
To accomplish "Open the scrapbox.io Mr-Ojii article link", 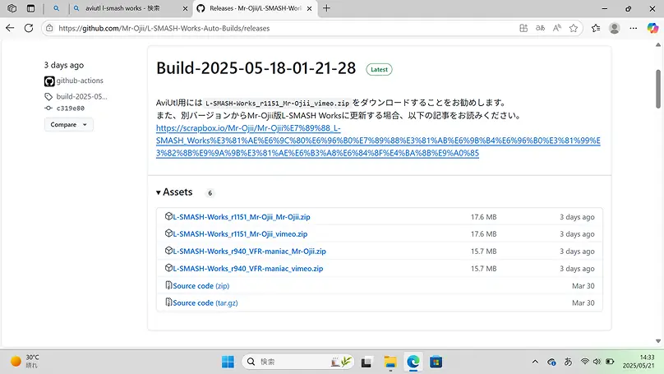I will [378, 141].
